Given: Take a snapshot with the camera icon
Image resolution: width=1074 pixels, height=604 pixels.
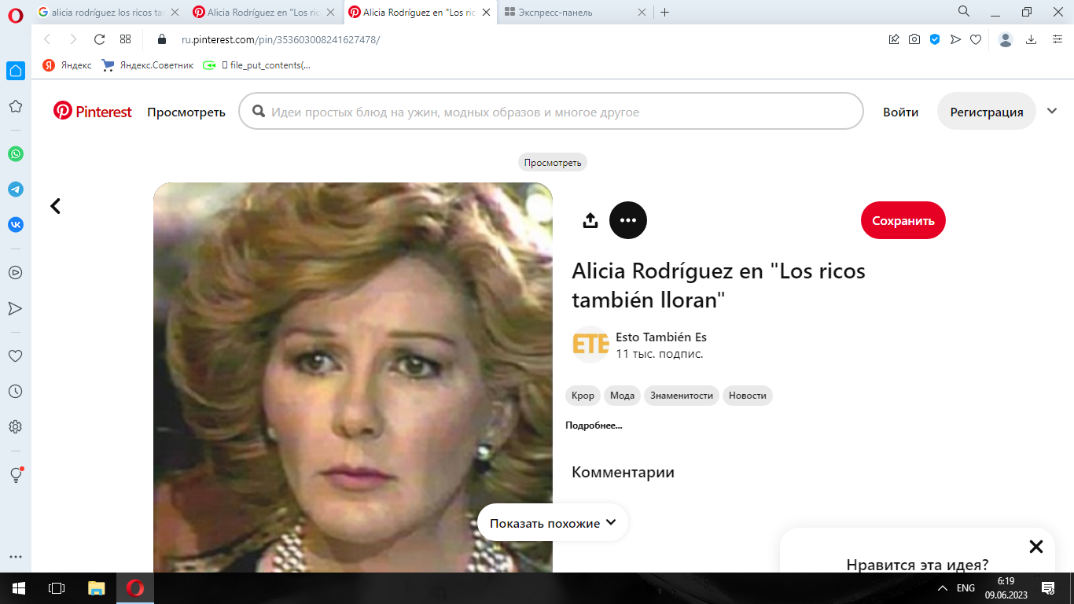Looking at the screenshot, I should coord(914,39).
